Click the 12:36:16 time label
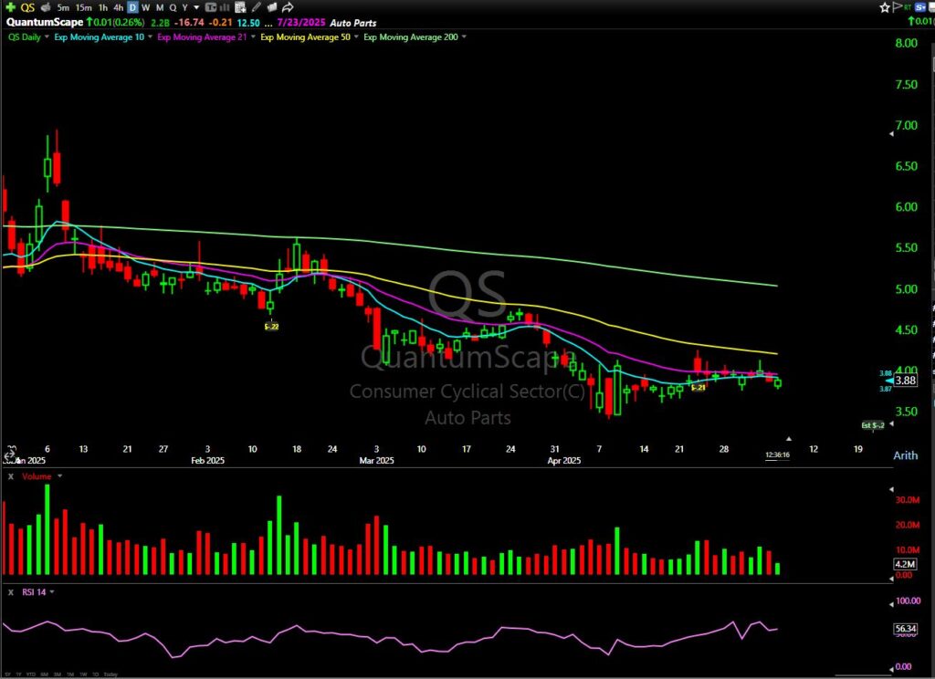This screenshot has width=935, height=679. pyautogui.click(x=778, y=454)
